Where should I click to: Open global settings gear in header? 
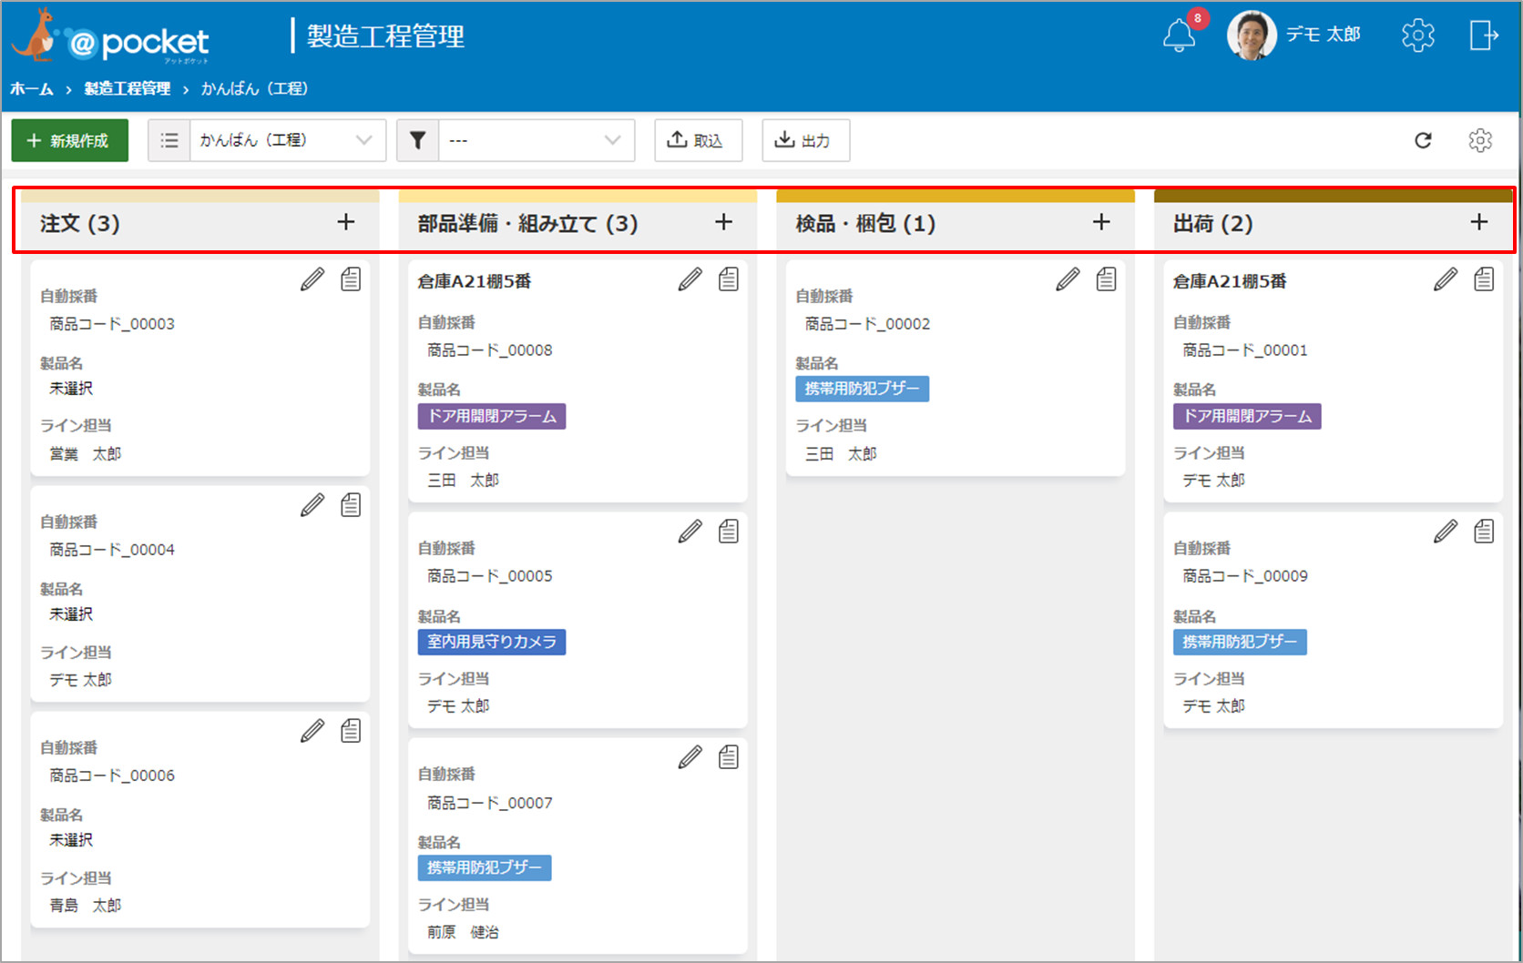click(x=1417, y=35)
